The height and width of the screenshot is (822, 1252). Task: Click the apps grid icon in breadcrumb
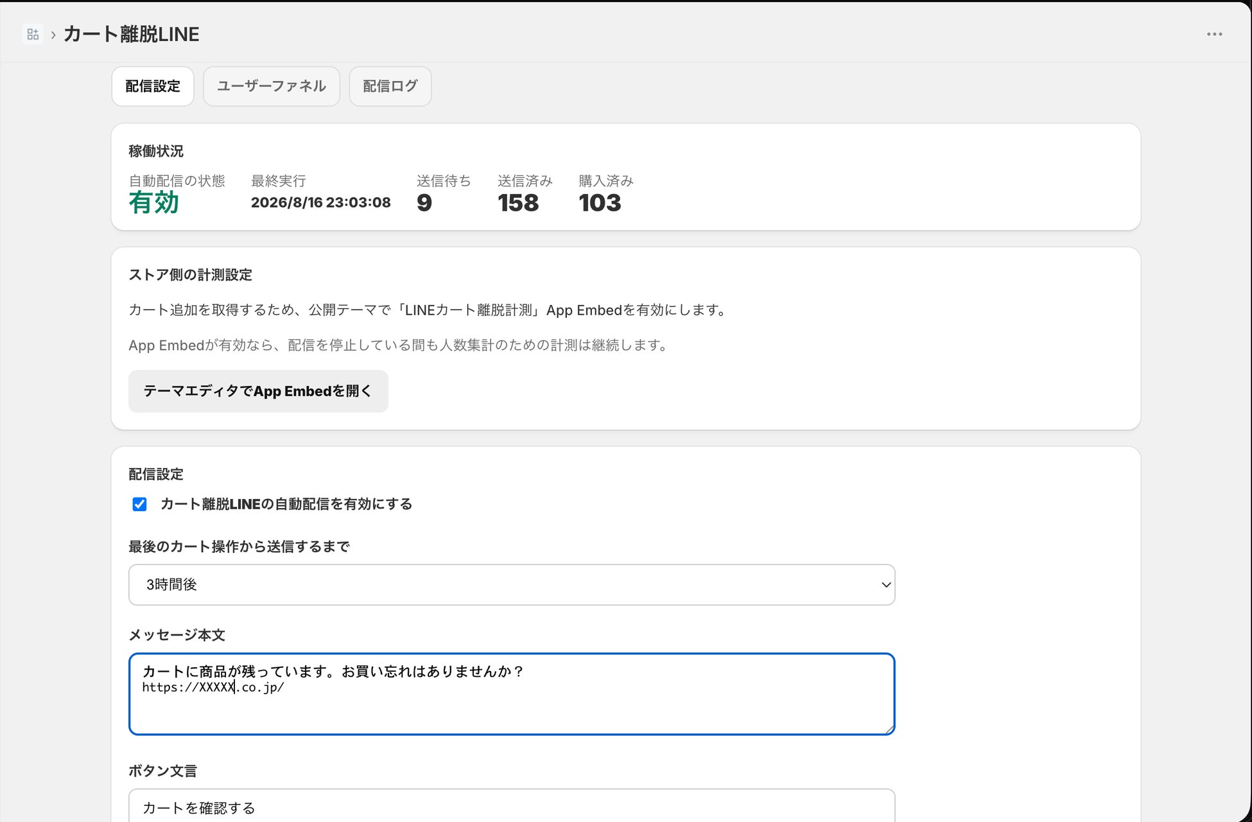[x=33, y=34]
